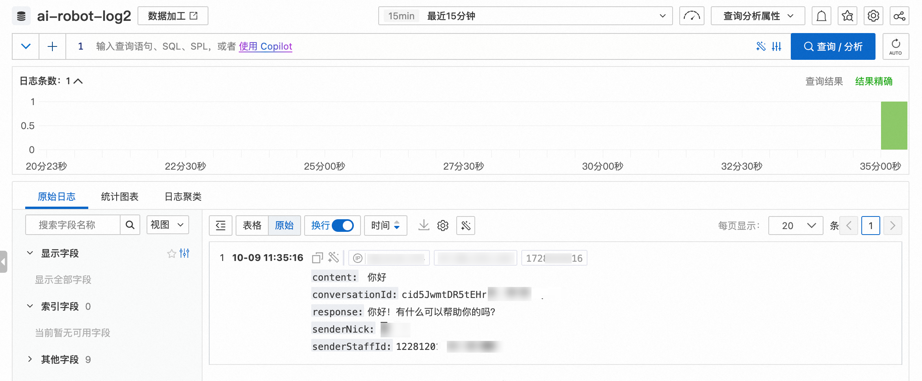Click the IP source tag icon
The width and height of the screenshot is (922, 381).
click(x=358, y=258)
